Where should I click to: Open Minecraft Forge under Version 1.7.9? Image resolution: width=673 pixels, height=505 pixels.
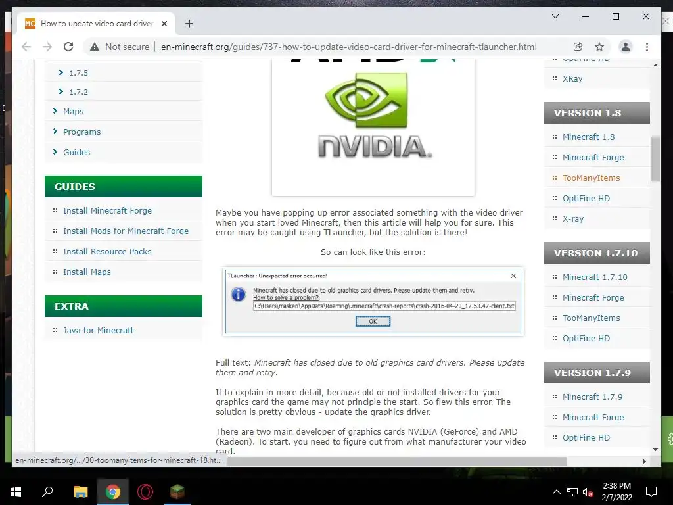pyautogui.click(x=593, y=418)
